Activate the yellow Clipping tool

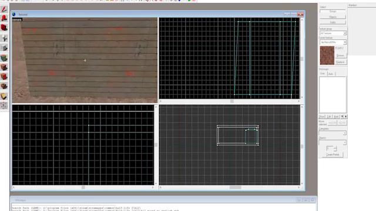pyautogui.click(x=4, y=96)
